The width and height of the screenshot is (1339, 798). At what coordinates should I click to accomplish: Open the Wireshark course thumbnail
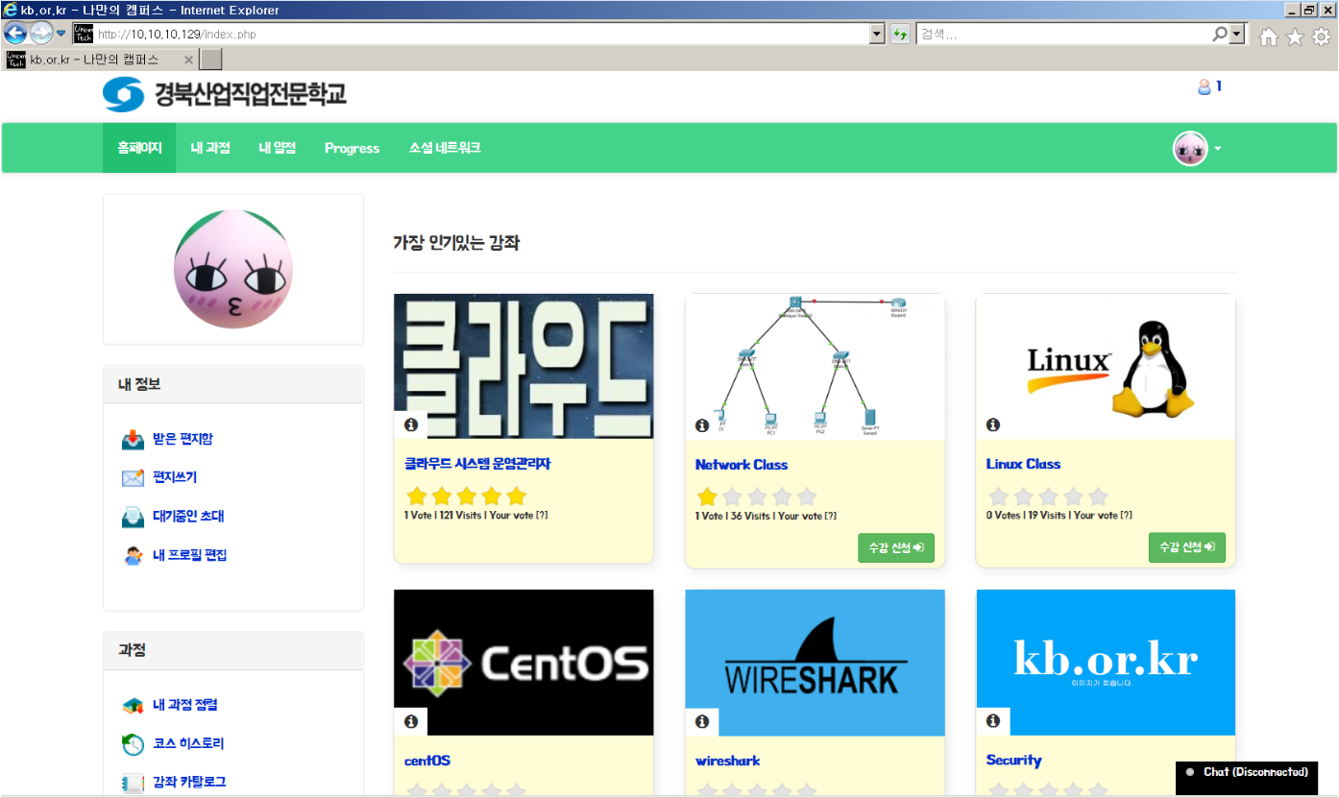click(815, 663)
